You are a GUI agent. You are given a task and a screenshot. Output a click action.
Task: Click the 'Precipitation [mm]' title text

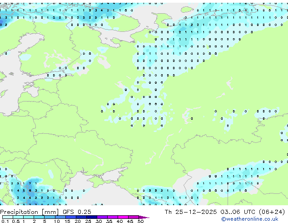(x=29, y=212)
